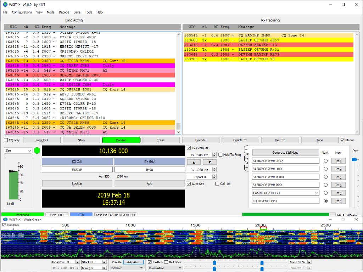This screenshot has height=272, width=363.
Task: Open the Default palette dropdown
Action: [127, 268]
